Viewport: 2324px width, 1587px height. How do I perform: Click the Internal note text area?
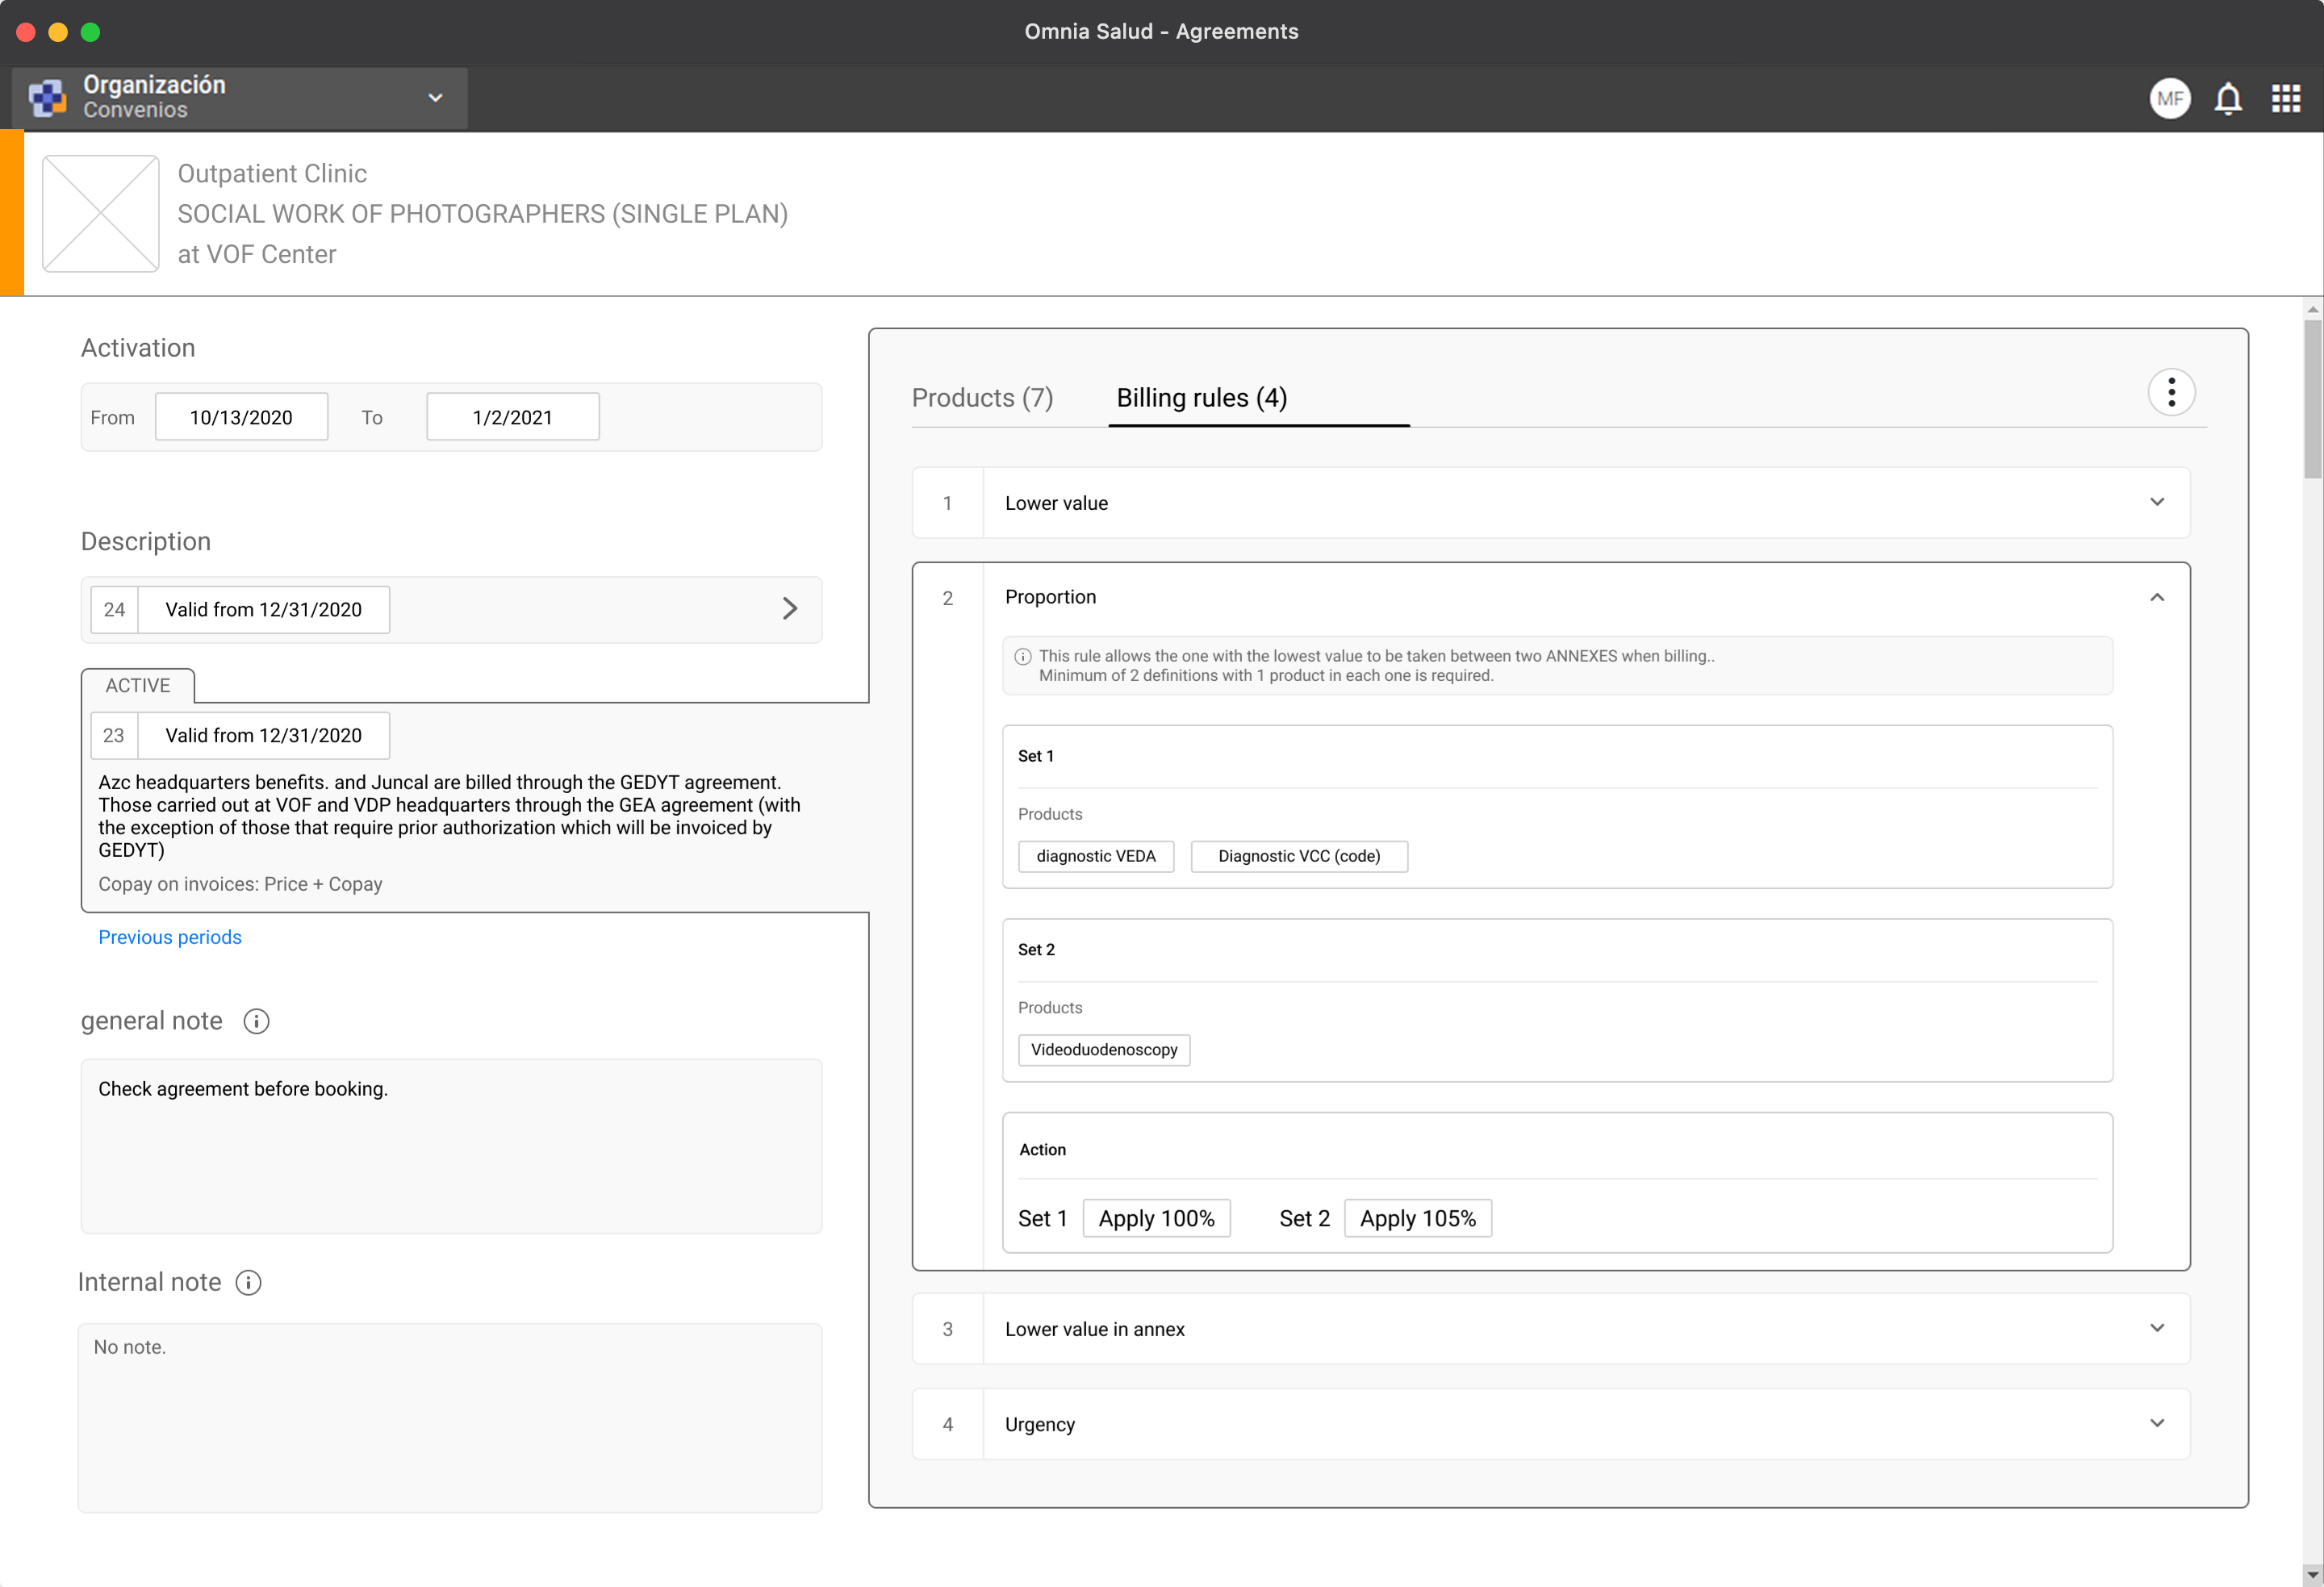pos(450,1418)
